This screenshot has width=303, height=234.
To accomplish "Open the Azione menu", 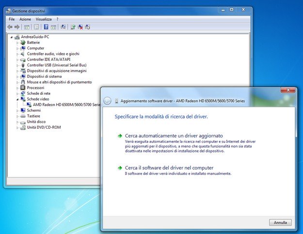I will coord(25,19).
